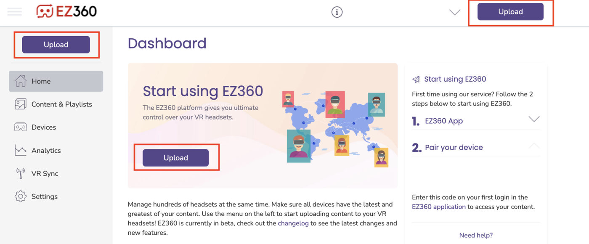
Task: Click Upload in the Start using banner
Action: pos(175,158)
